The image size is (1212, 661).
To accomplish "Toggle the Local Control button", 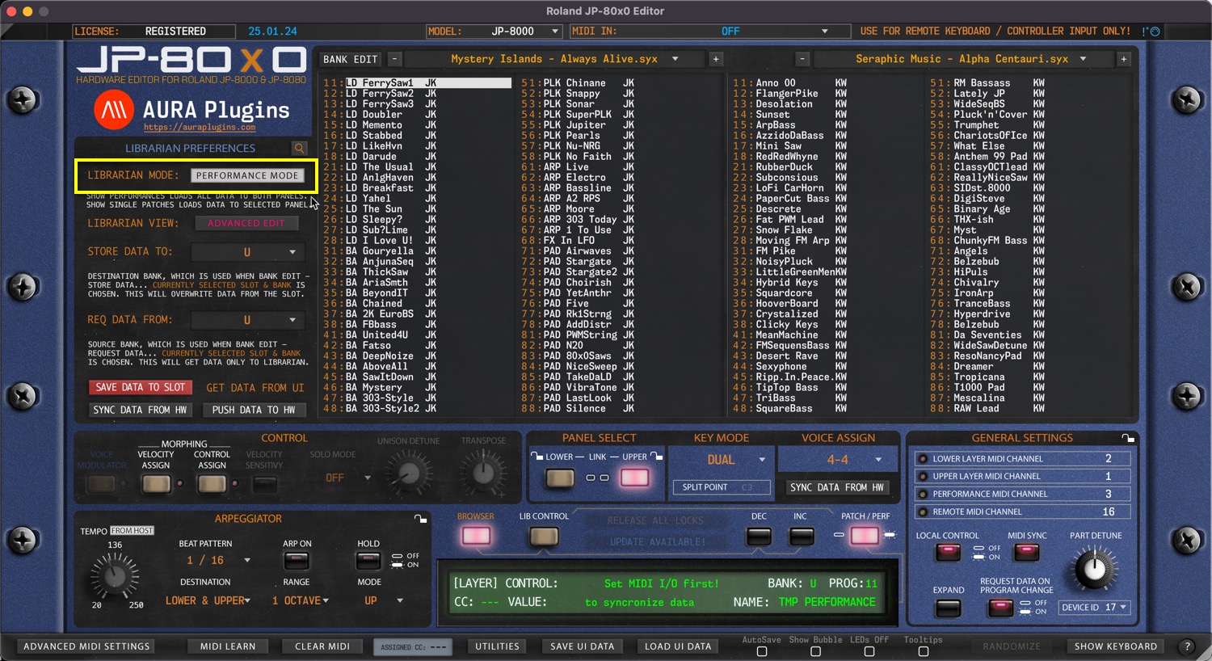I will click(x=947, y=553).
